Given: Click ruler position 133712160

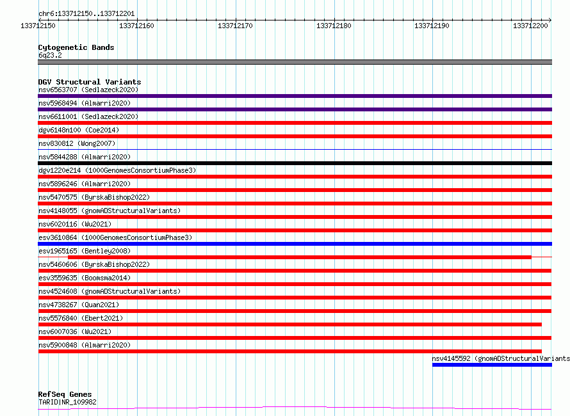Looking at the screenshot, I should [x=136, y=26].
